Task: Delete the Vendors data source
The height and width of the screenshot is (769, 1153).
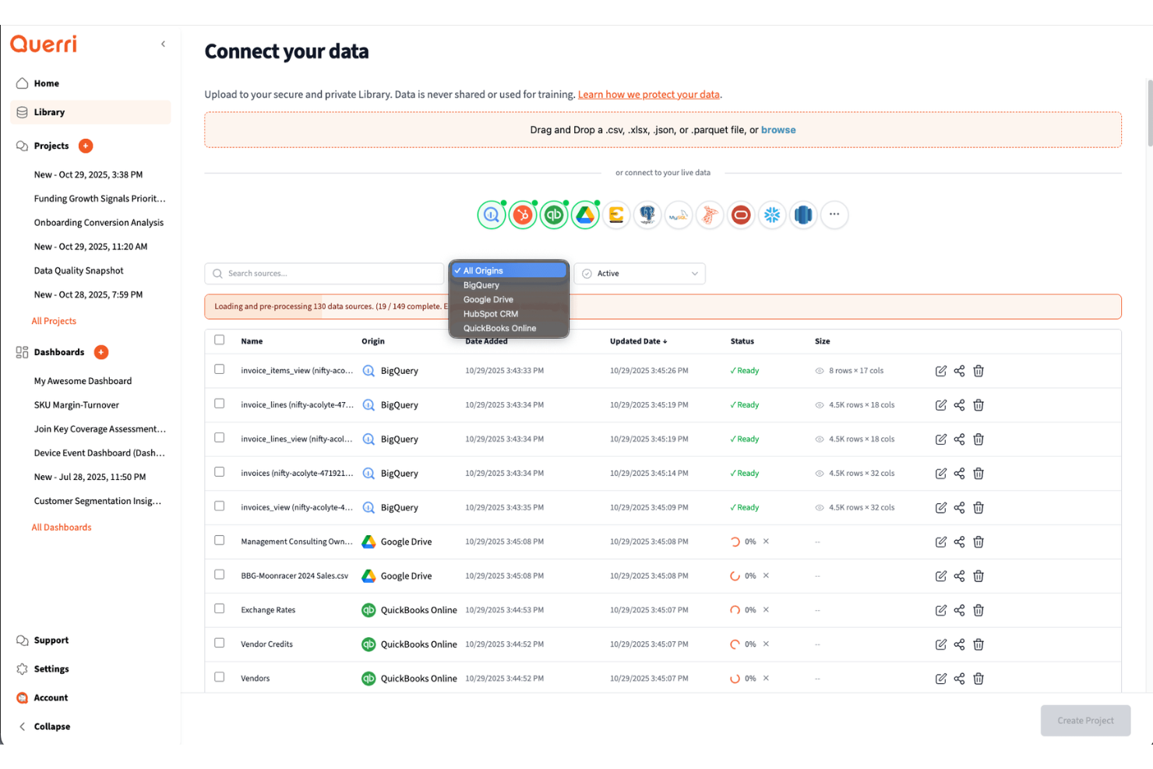Action: pos(978,679)
